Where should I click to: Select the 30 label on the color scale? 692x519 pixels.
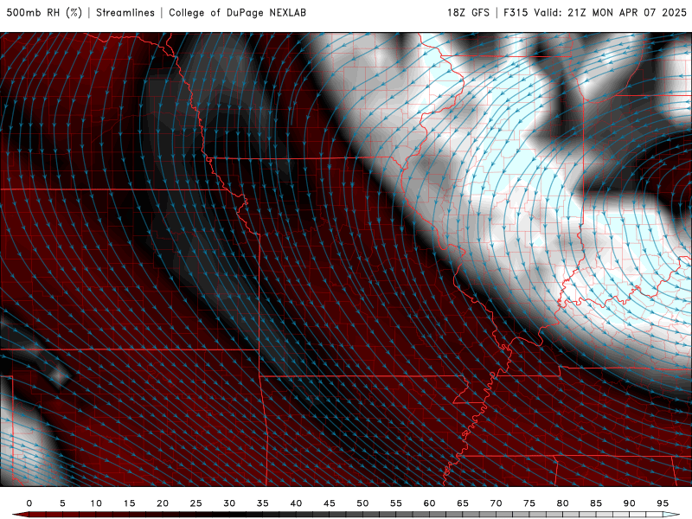[x=229, y=503]
